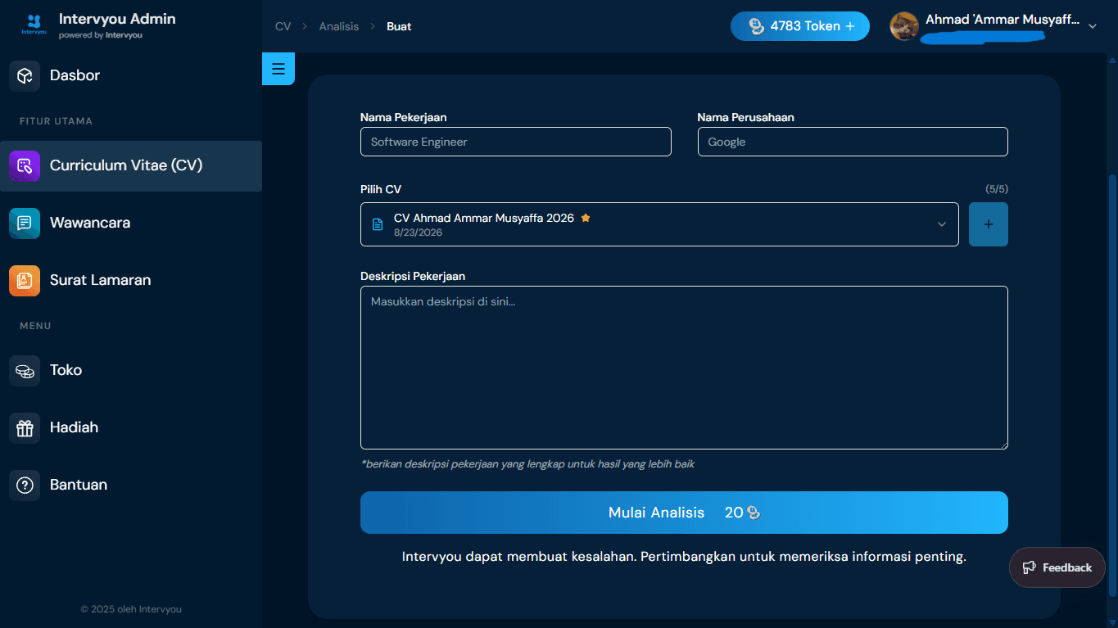Select Wawancara in the sidebar
This screenshot has height=628, width=1118.
(x=131, y=223)
